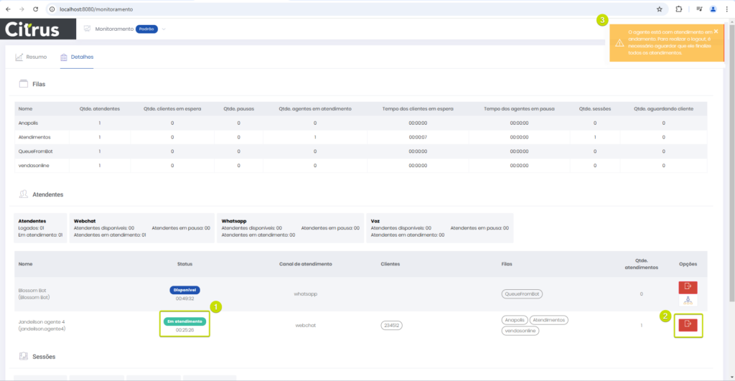
Task: Bookmark this page with the star icon
Action: [x=659, y=9]
